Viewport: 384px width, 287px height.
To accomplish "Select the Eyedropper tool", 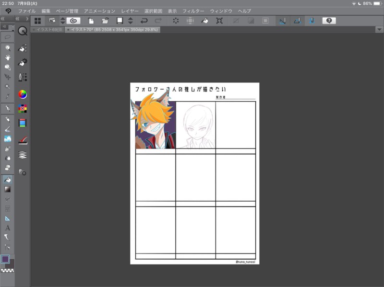I will click(x=8, y=96).
